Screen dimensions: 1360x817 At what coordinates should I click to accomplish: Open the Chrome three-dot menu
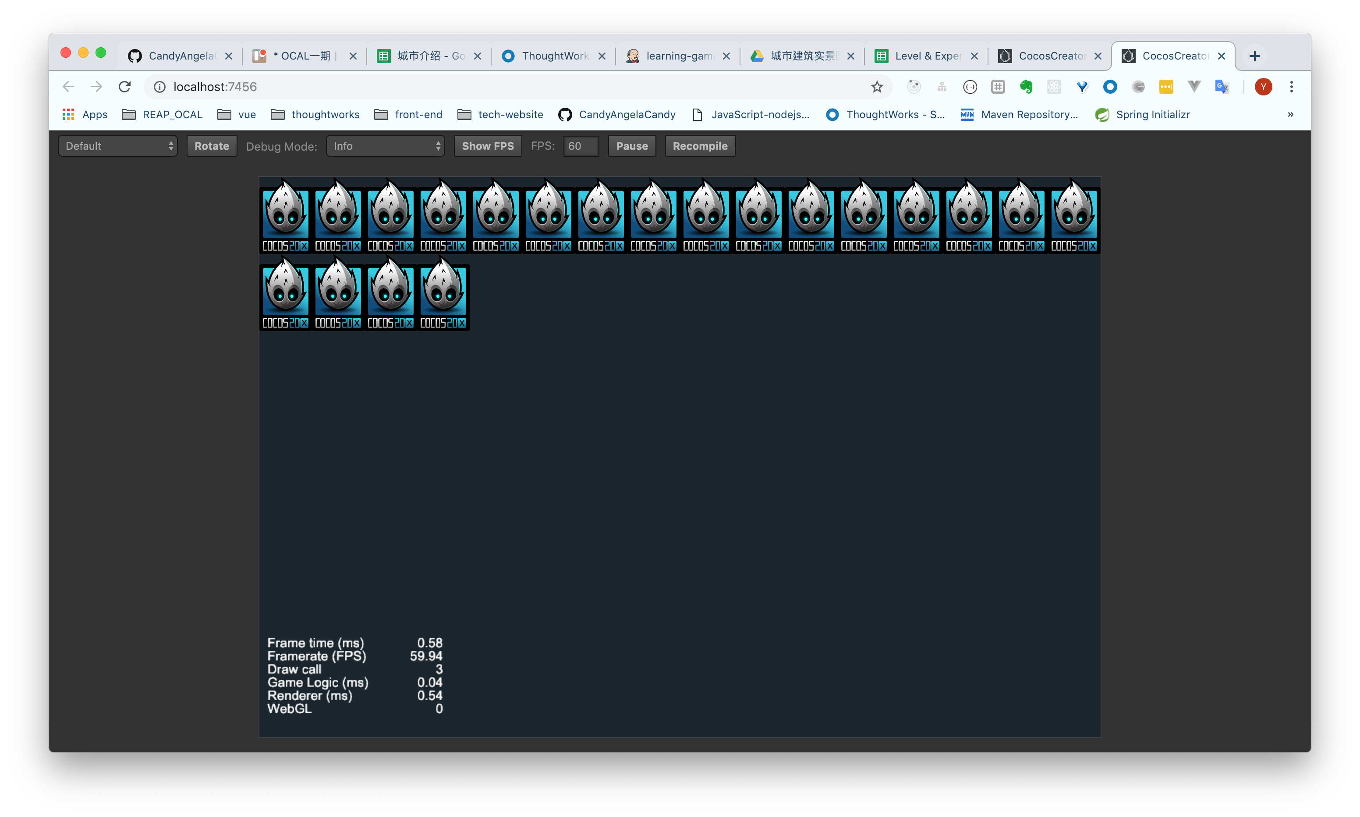(x=1291, y=86)
